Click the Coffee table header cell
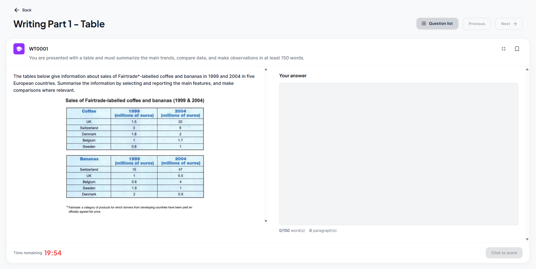Viewport: 536px width, 269px height. (89, 113)
